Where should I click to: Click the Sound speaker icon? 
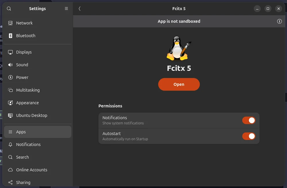click(x=10, y=65)
